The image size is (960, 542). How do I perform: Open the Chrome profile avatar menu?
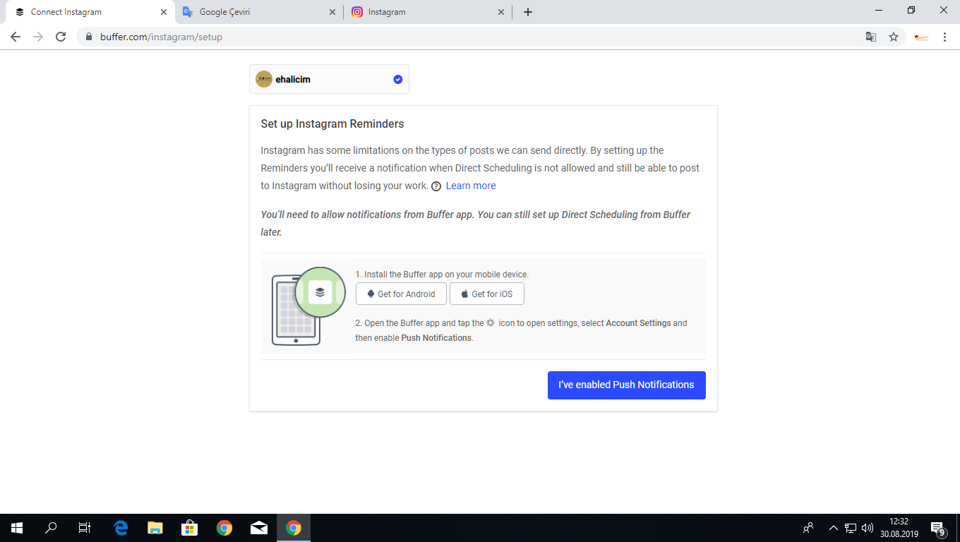(x=921, y=37)
